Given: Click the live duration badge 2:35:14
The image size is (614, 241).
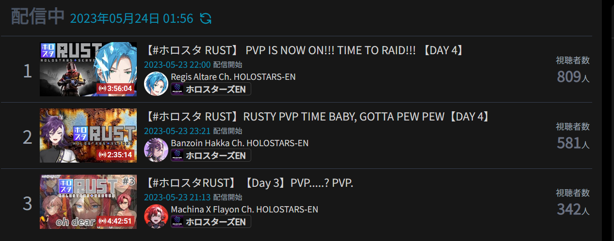Looking at the screenshot, I should tap(115, 155).
